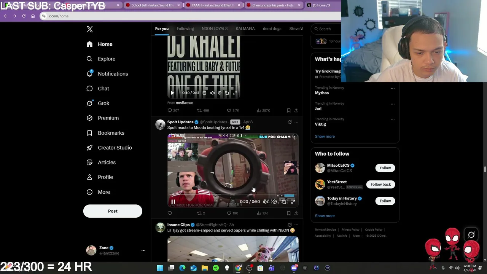Open the media man source link
This screenshot has height=274, width=487.
tap(185, 103)
